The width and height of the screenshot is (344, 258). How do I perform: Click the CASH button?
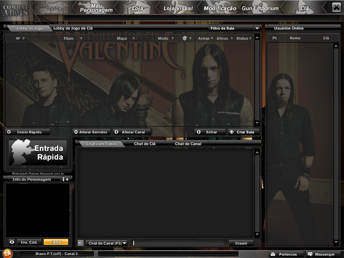(56, 242)
